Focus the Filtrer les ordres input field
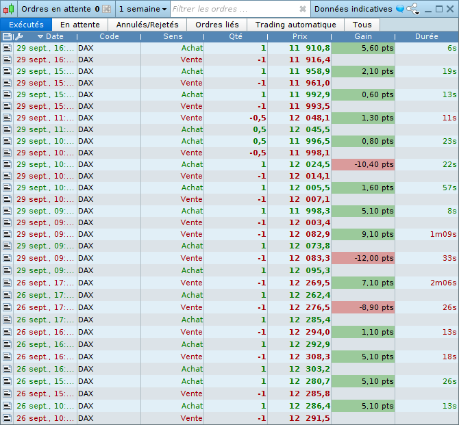 point(233,9)
